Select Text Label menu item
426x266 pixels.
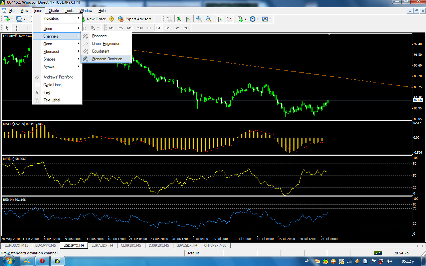pos(57,100)
